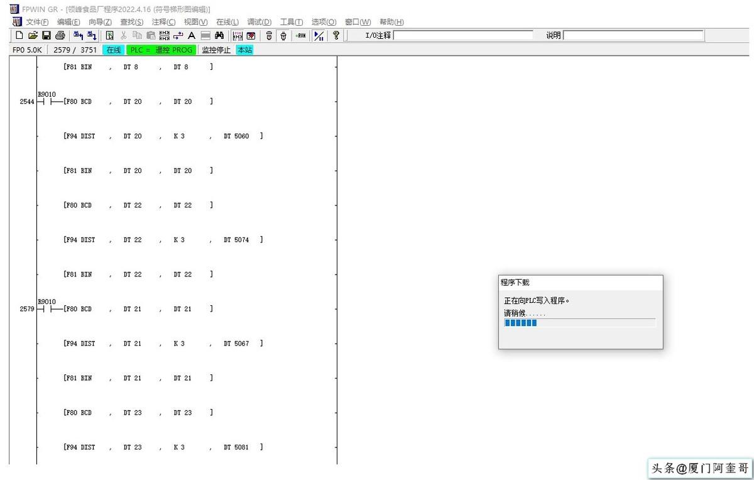Click the gray bar icon beside letter A

pos(205,36)
